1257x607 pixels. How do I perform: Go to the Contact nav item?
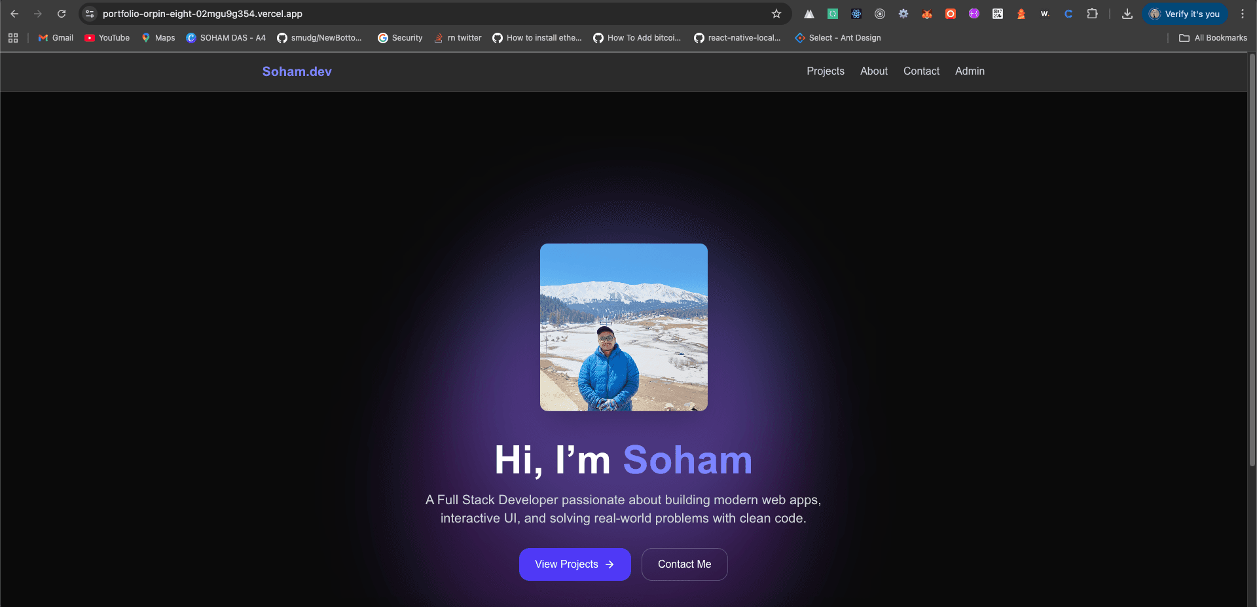point(921,71)
